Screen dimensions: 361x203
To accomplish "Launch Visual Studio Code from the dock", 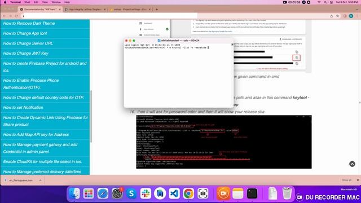I will (x=174, y=193).
